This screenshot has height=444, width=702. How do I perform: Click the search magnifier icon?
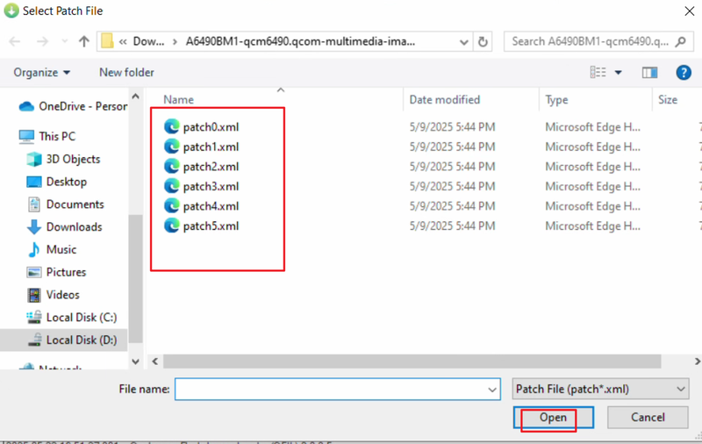(681, 41)
